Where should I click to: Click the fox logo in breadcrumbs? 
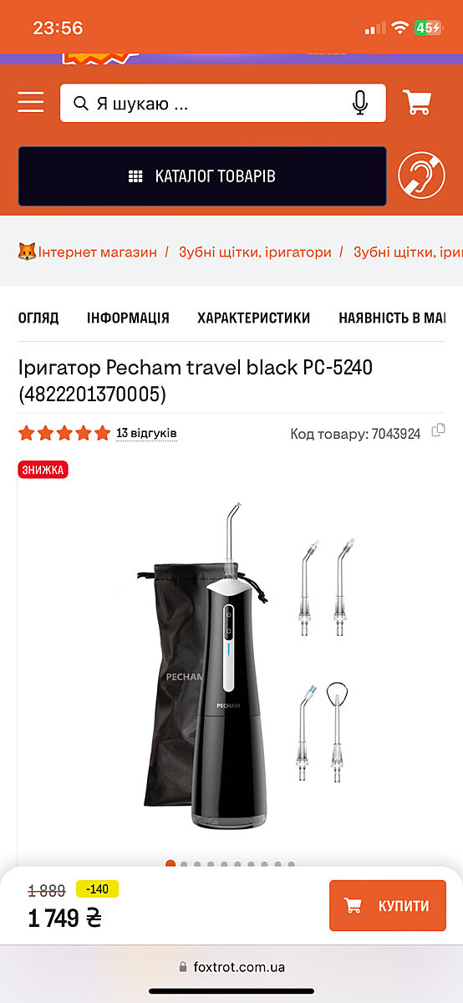point(27,252)
